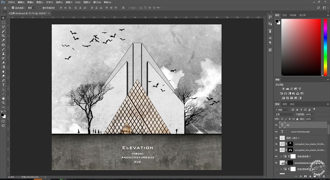Open the search icon at top right
The height and width of the screenshot is (180, 330).
(318, 8)
